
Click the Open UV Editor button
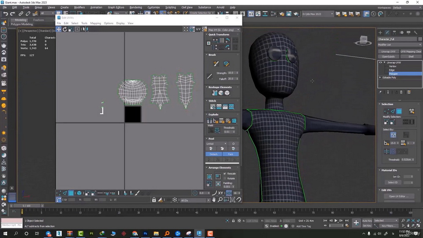[399, 196]
